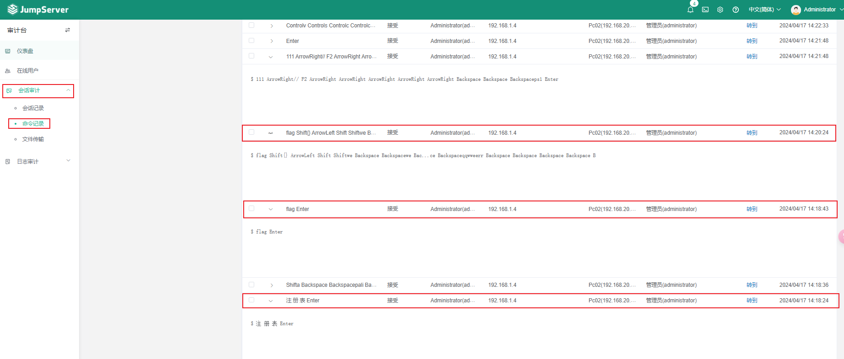The height and width of the screenshot is (359, 844).
Task: Click 192.168.1.4 in 注册表 Enter row
Action: click(502, 301)
